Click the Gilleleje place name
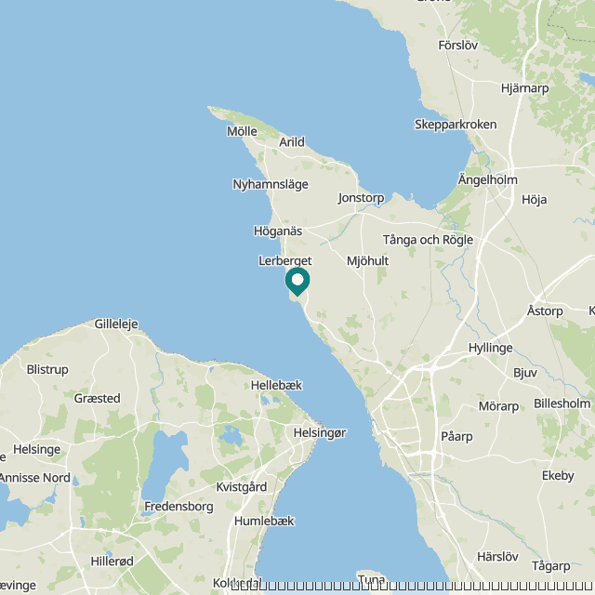Screen dimensions: 595x595 [x=116, y=324]
